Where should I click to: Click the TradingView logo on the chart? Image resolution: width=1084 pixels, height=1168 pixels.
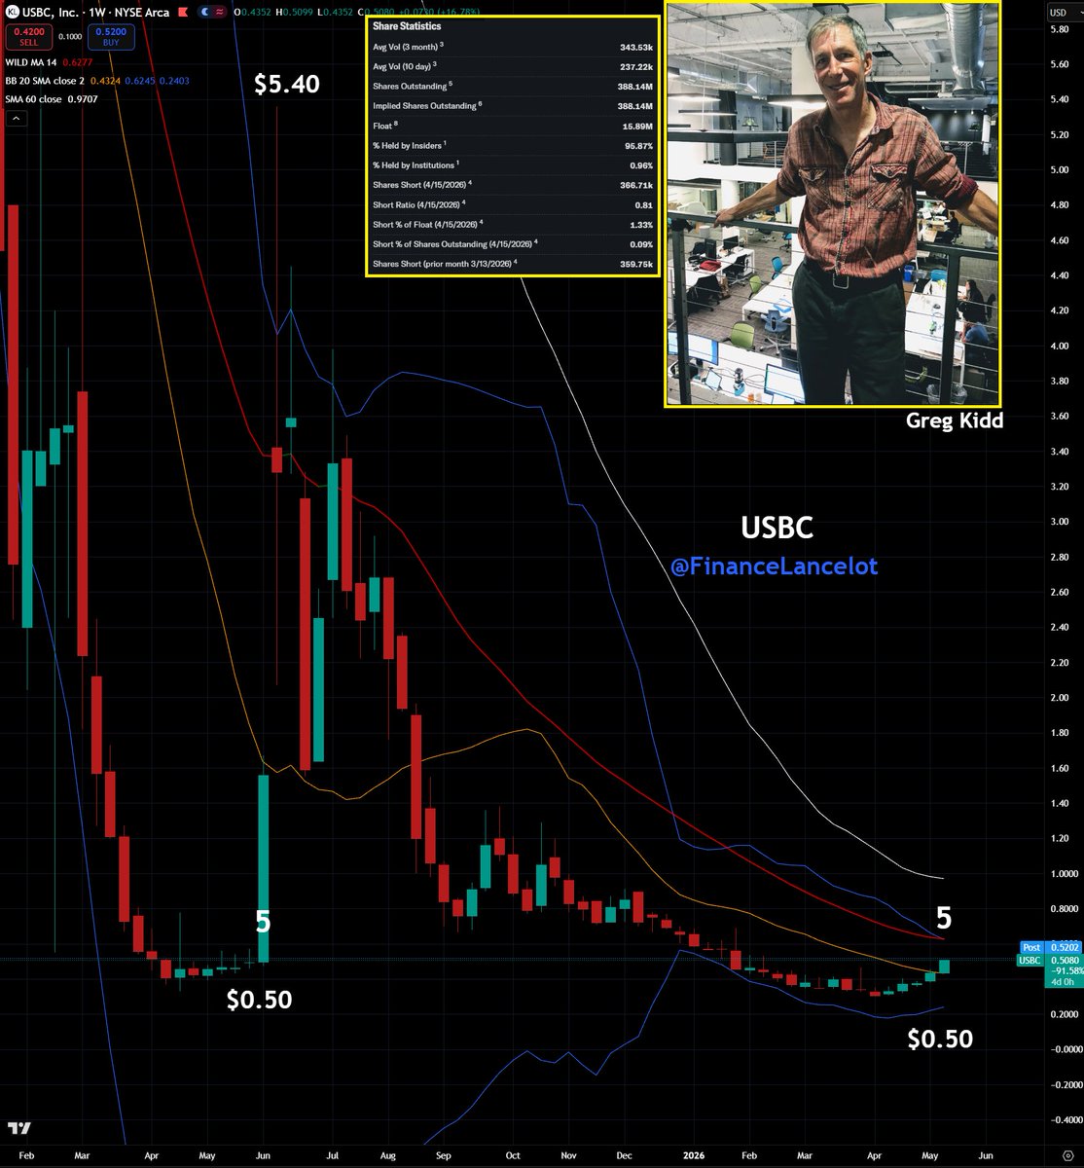point(18,1127)
